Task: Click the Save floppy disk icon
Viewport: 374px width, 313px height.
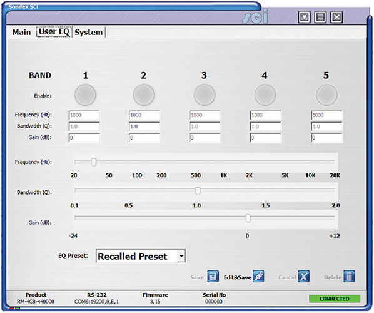Action: 213,277
